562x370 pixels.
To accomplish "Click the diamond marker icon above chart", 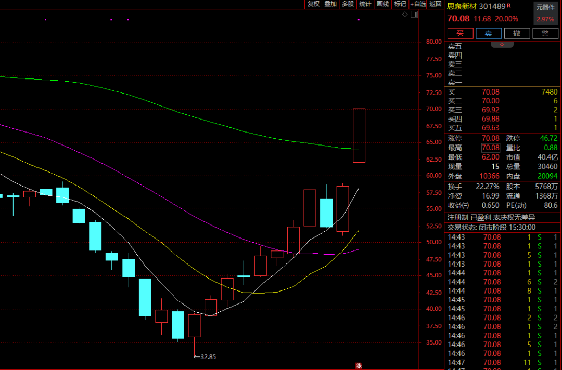I will (x=405, y=14).
